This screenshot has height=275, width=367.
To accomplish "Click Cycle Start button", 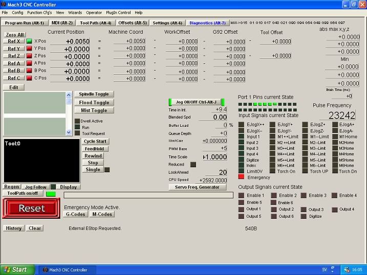I will click(95, 142).
